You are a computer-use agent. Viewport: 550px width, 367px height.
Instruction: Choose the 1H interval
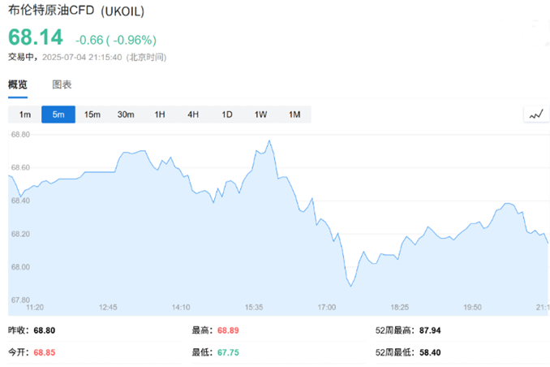point(160,114)
